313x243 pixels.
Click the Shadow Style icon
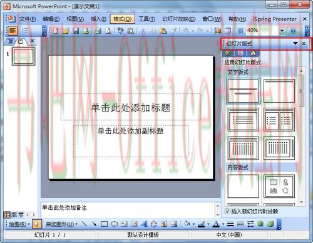[x=260, y=224]
